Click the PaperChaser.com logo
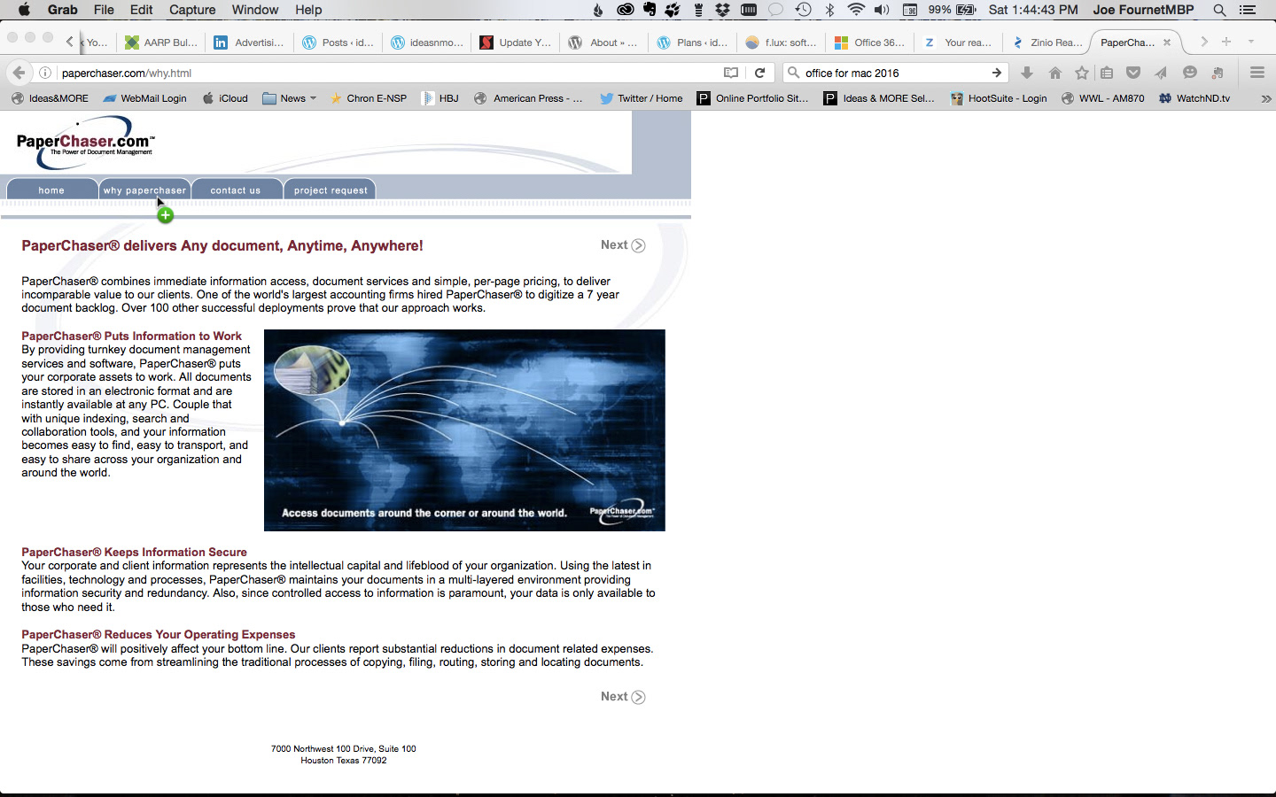This screenshot has height=797, width=1276. 86,142
